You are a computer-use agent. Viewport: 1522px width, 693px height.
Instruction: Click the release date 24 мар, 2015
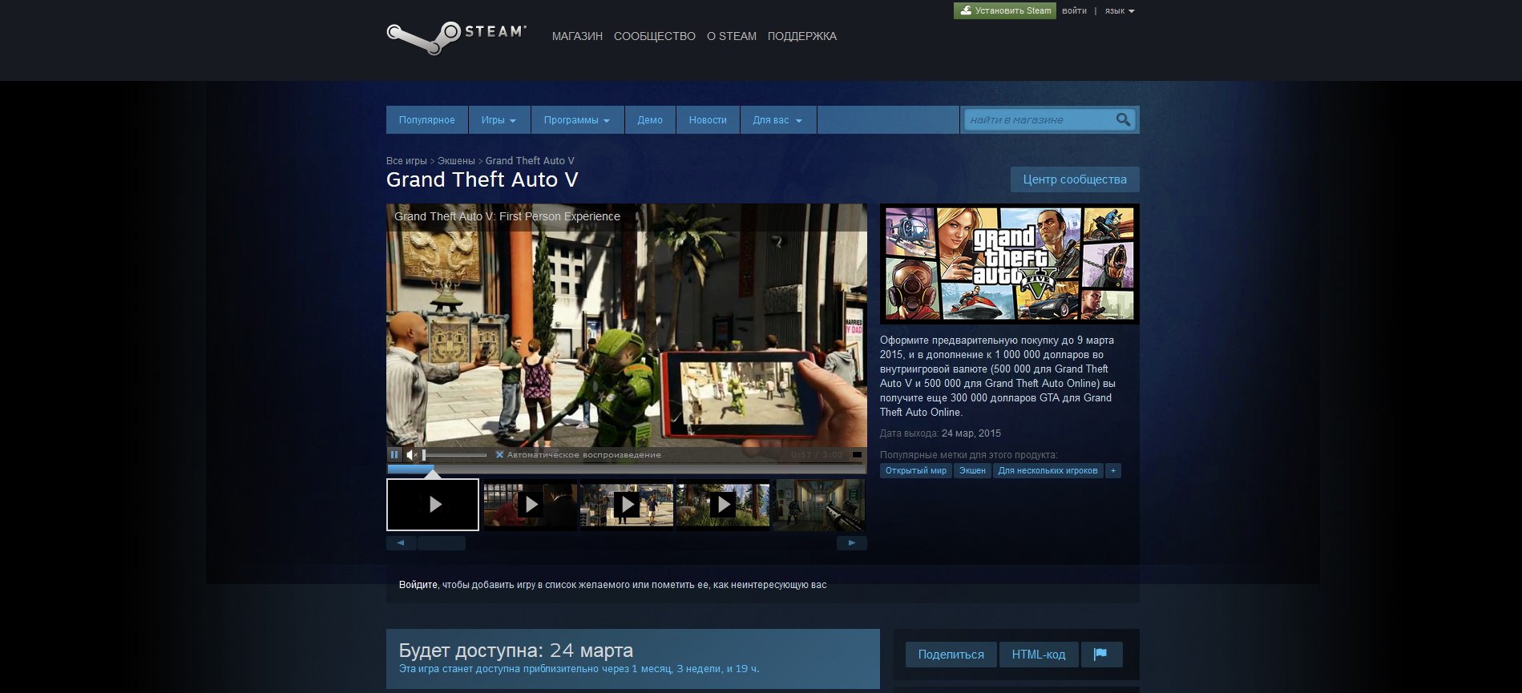(x=971, y=433)
